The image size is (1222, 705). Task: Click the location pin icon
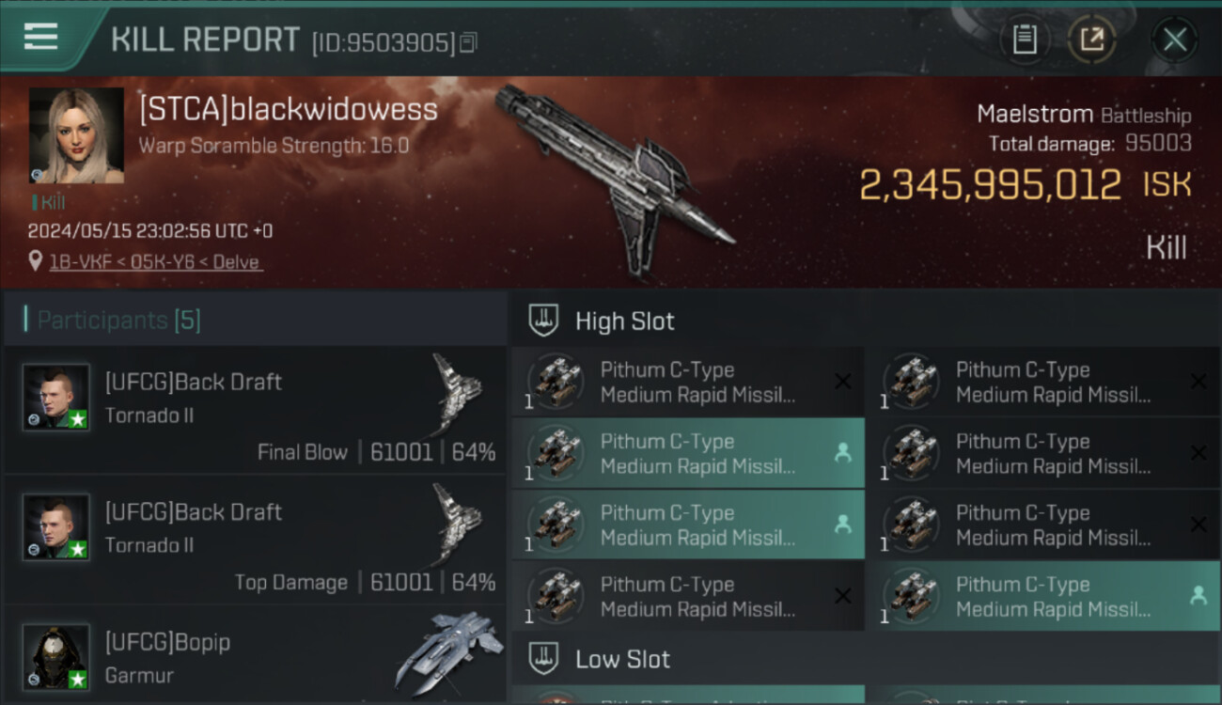(35, 261)
